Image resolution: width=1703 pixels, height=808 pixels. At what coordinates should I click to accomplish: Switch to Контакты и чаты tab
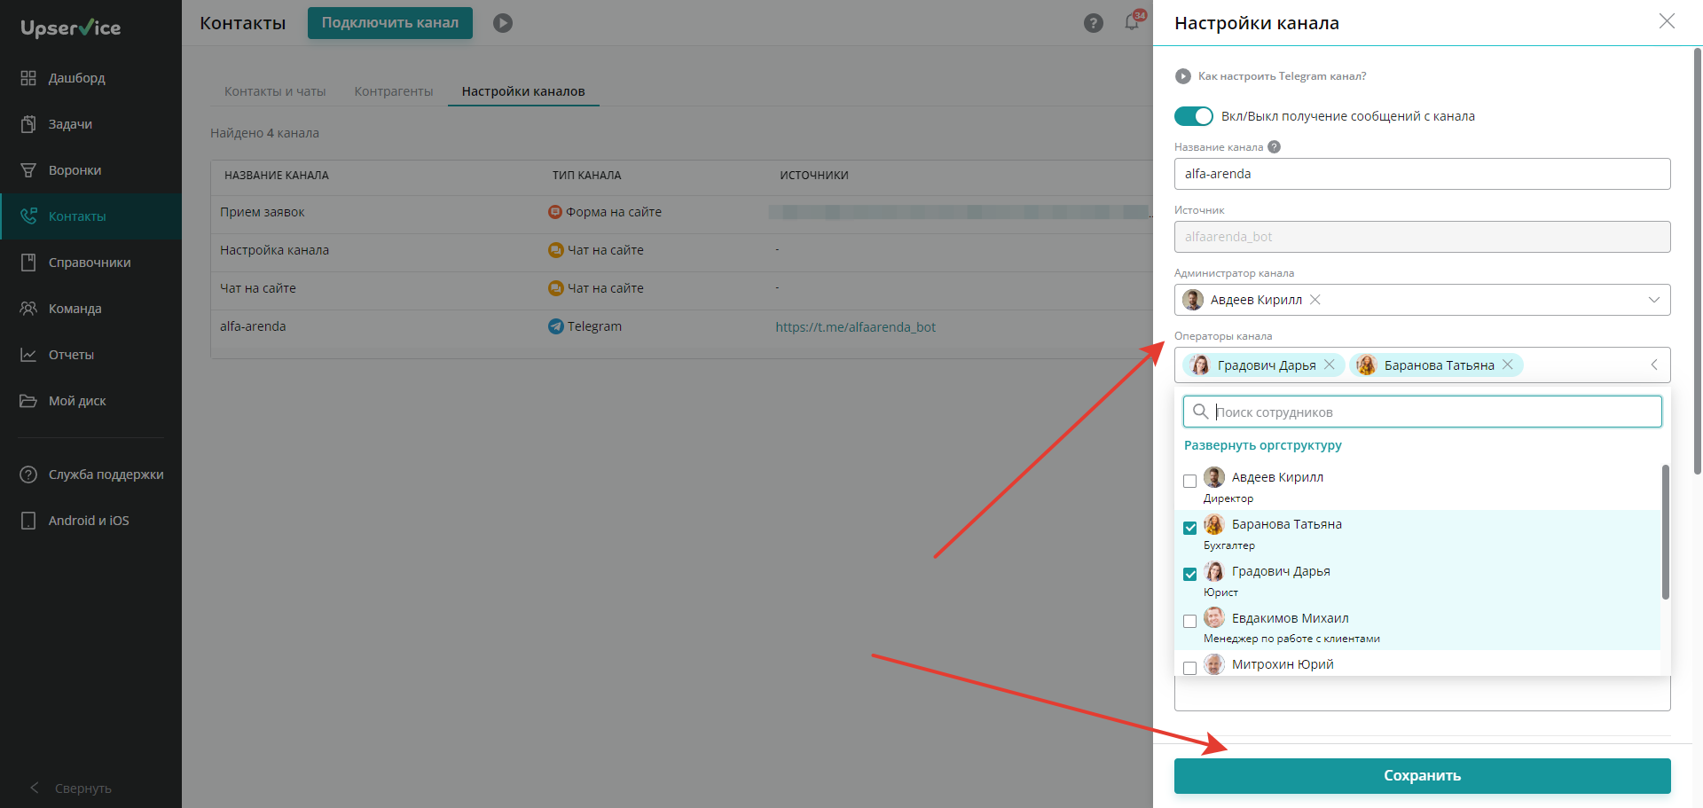(x=275, y=91)
